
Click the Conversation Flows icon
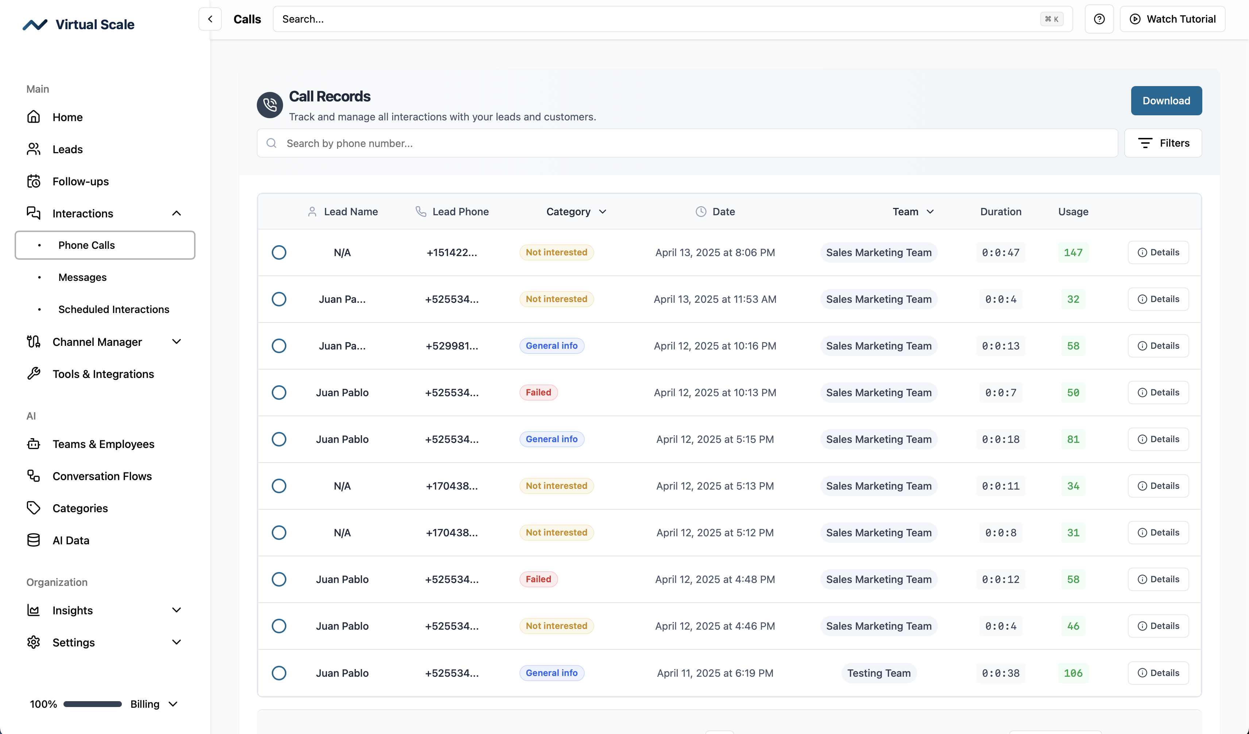33,476
